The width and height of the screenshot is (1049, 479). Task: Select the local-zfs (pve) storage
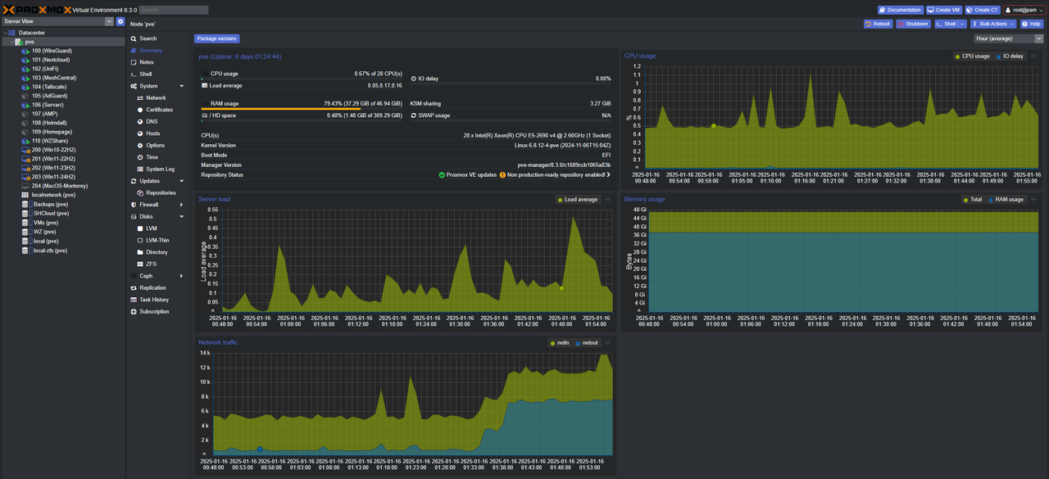point(45,251)
